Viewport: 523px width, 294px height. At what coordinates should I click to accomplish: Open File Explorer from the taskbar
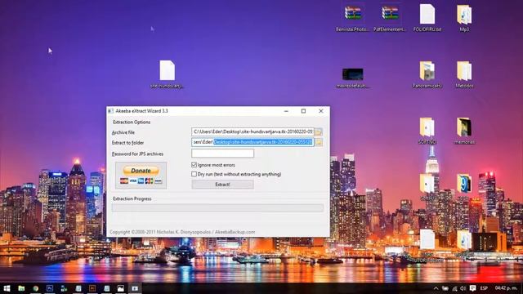[21, 288]
